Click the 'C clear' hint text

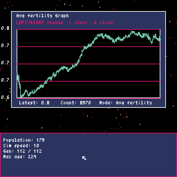tap(78, 22)
